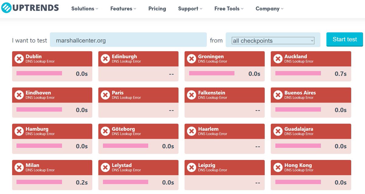
Task: Click the Leipzig error X icon
Action: [x=192, y=168]
